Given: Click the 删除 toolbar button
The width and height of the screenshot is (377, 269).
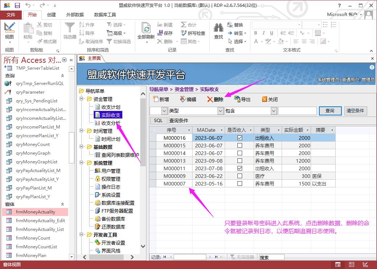Looking at the screenshot, I should [215, 99].
